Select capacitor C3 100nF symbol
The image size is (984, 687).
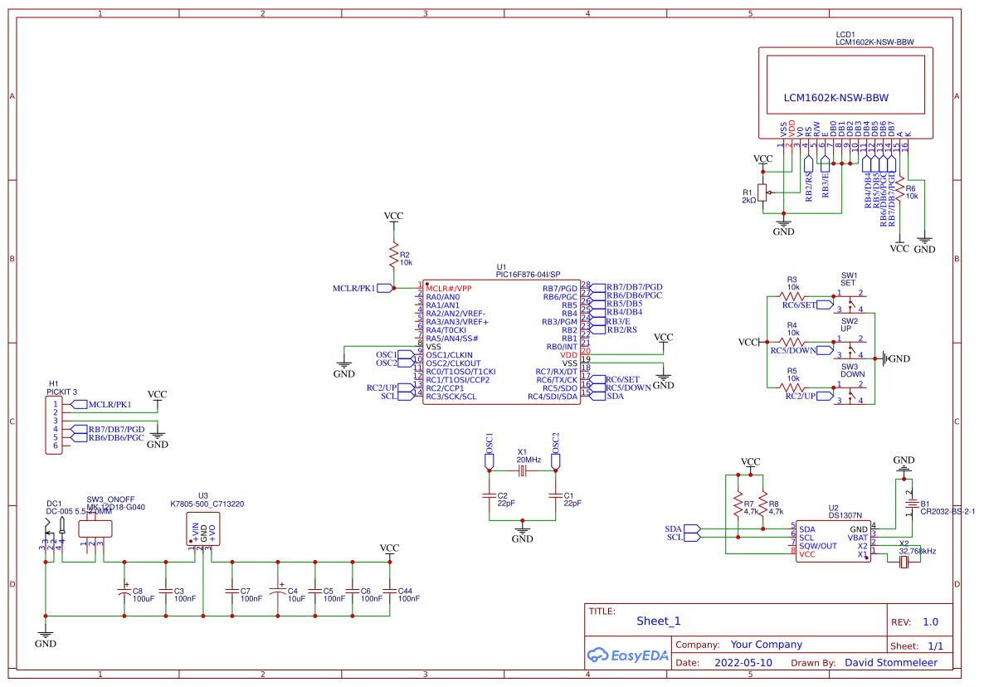[166, 591]
